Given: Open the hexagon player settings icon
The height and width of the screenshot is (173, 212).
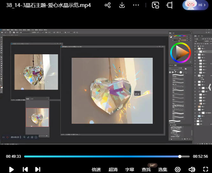Looking at the screenshot, I should 178,169.
